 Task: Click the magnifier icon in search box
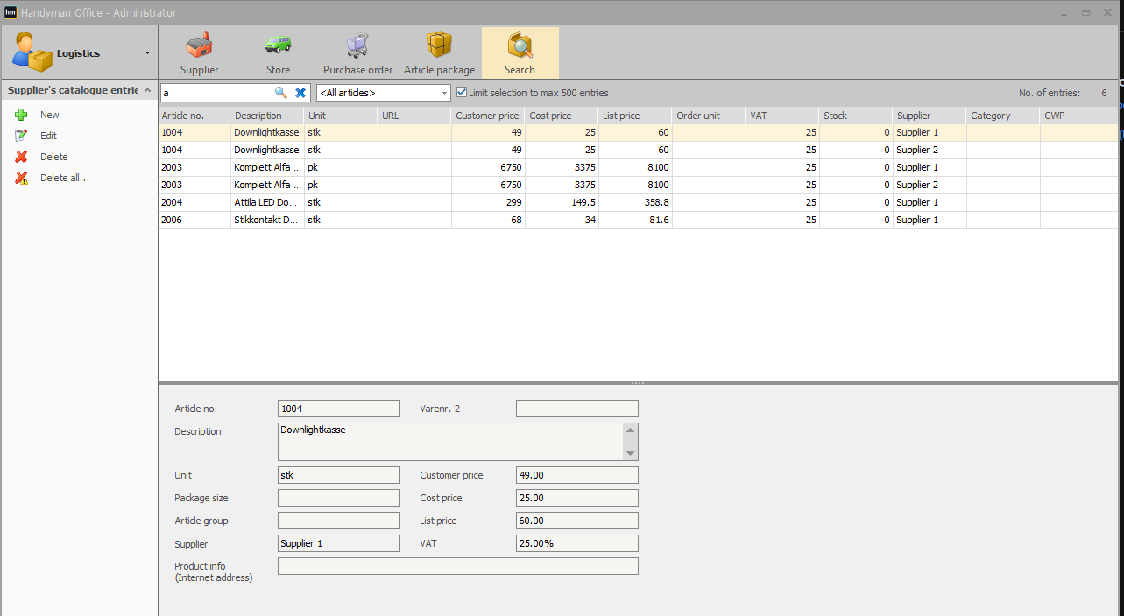tap(281, 92)
